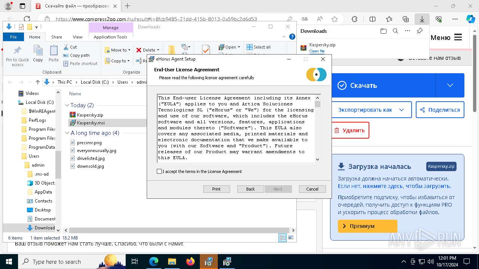Click Copy path in Explorer ribbon
The width and height of the screenshot is (479, 269).
coord(76,55)
